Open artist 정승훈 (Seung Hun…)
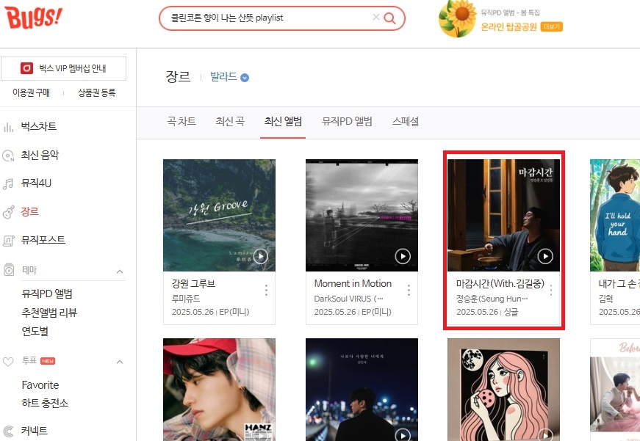Viewport: 640px width, 441px height. pos(492,299)
